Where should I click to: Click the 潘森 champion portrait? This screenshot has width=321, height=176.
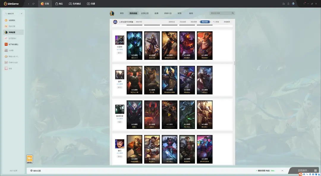pos(119,75)
